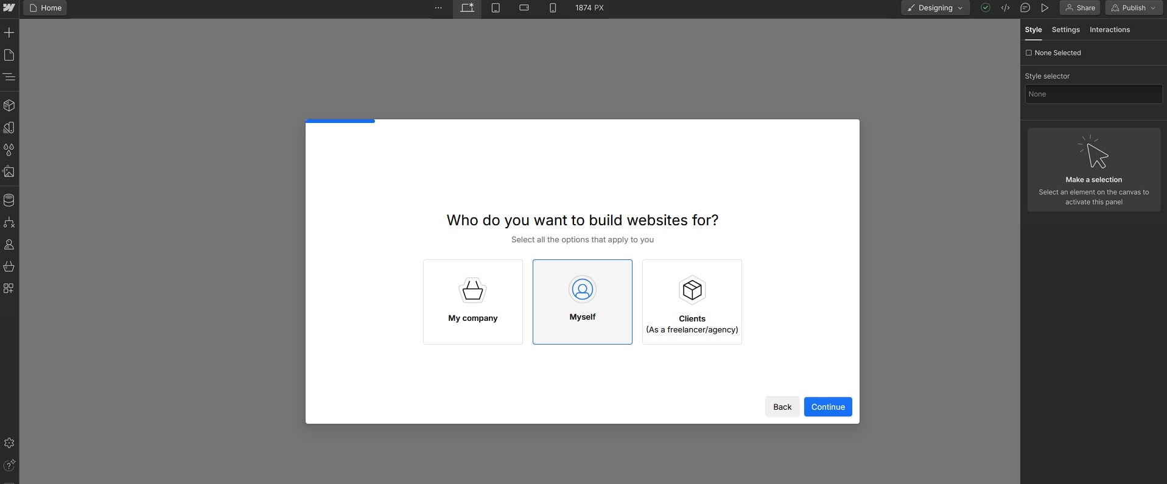Open the three-dots canvas options
This screenshot has height=484, width=1167.
point(438,8)
